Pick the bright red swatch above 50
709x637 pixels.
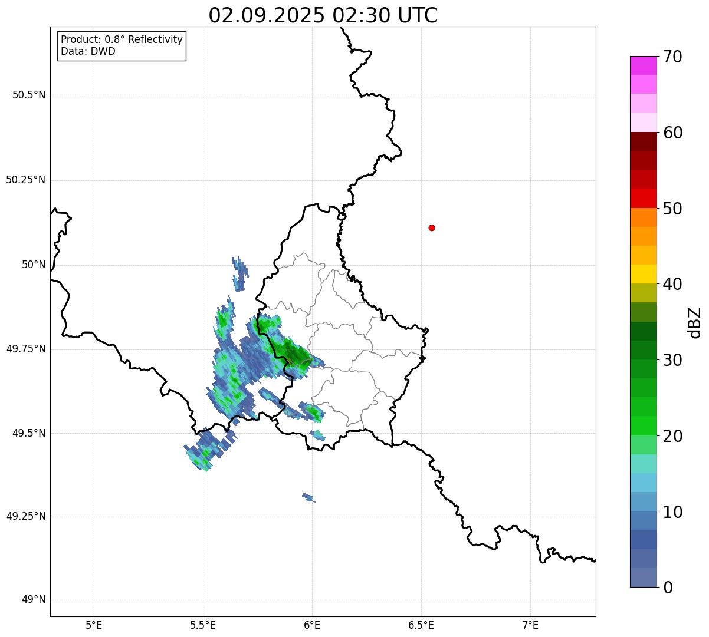643,198
